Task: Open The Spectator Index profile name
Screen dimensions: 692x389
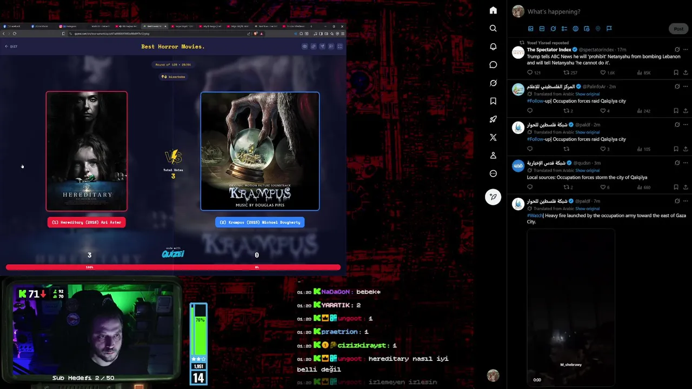Action: click(549, 50)
